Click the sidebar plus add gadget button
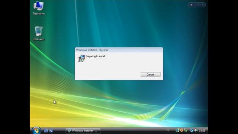238x134 pixels. pyautogui.click(x=192, y=5)
